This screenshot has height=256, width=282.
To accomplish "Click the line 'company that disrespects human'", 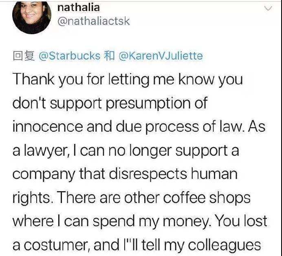I will [x=125, y=174].
